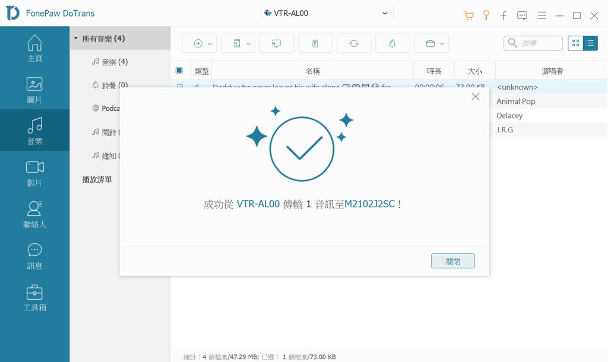Viewport: 608px width, 362px height.
Task: Click the search (搜尋) input field
Action: (x=533, y=43)
